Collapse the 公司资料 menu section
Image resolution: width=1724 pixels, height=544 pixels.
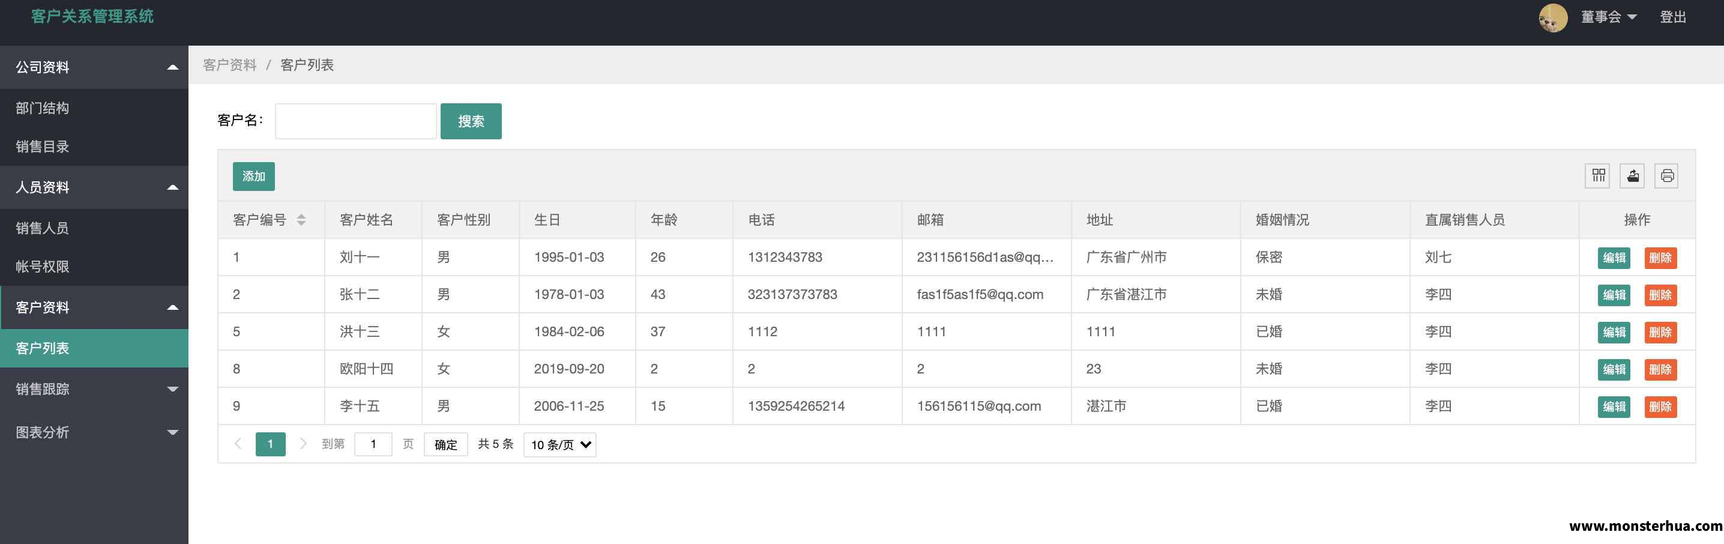[x=94, y=67]
